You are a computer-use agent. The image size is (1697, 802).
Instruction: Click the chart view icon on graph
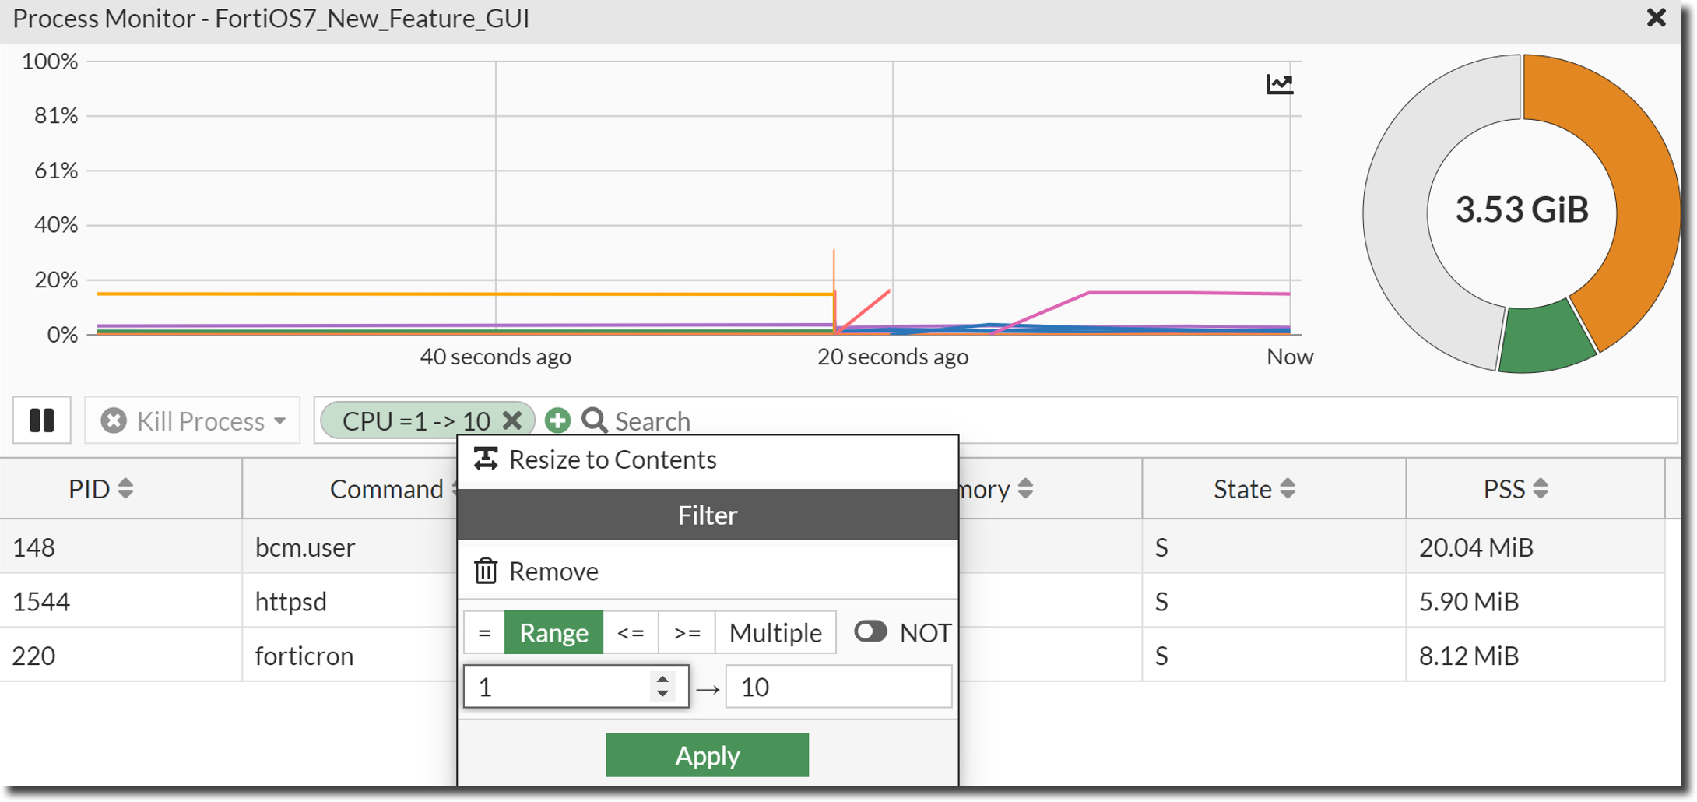[x=1279, y=84]
